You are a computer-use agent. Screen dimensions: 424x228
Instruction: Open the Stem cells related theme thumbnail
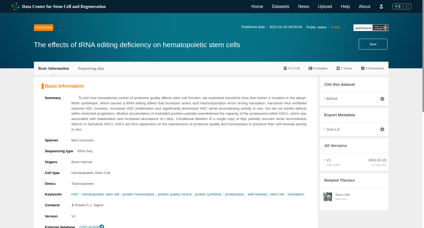(x=328, y=197)
